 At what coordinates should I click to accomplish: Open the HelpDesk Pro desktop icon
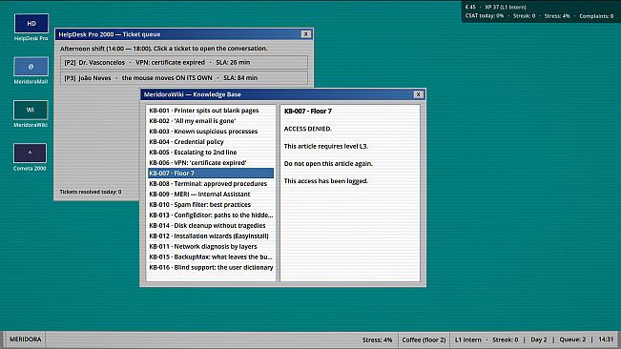[31, 28]
